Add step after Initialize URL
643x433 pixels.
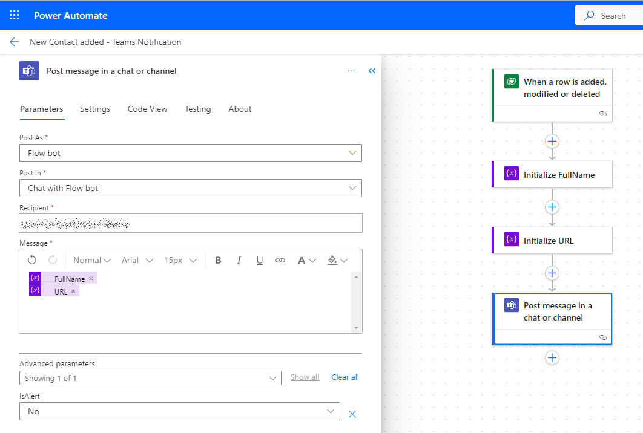pos(552,273)
